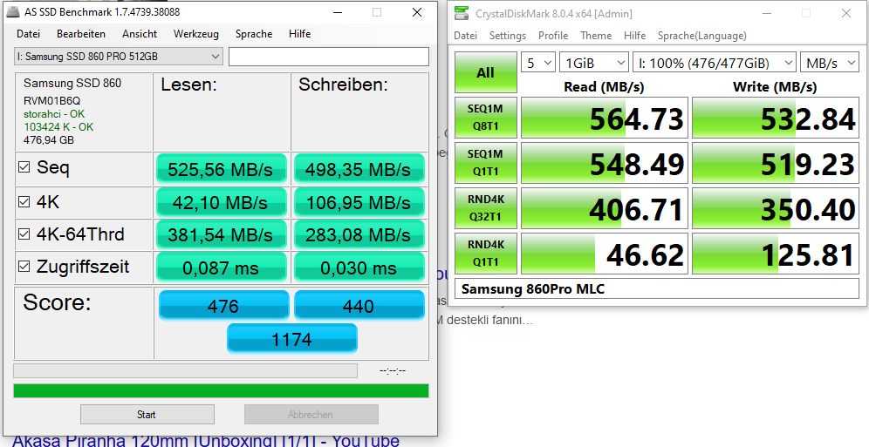Screen dimensions: 869x447
Task: Click RND4K Q1T1 read value 46.62
Action: 605,254
